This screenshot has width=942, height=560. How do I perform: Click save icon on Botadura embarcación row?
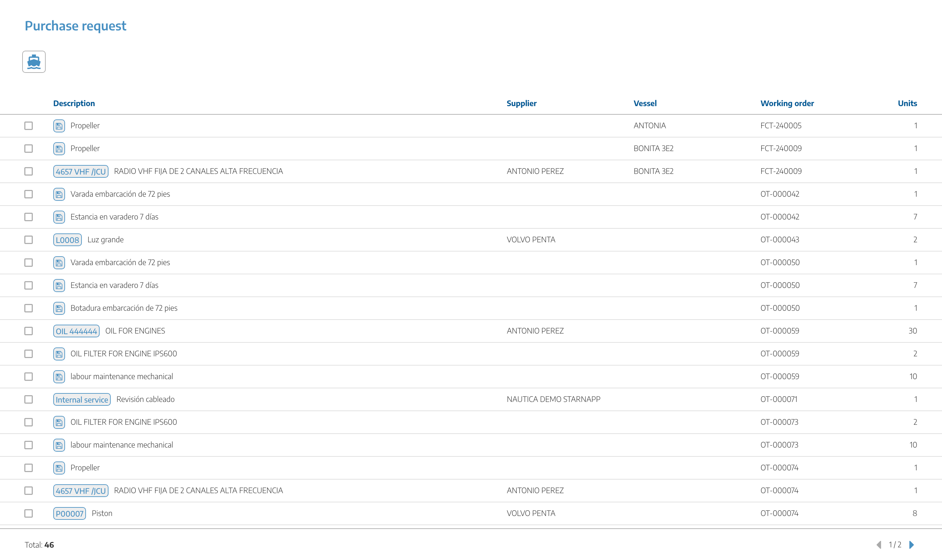coord(59,308)
